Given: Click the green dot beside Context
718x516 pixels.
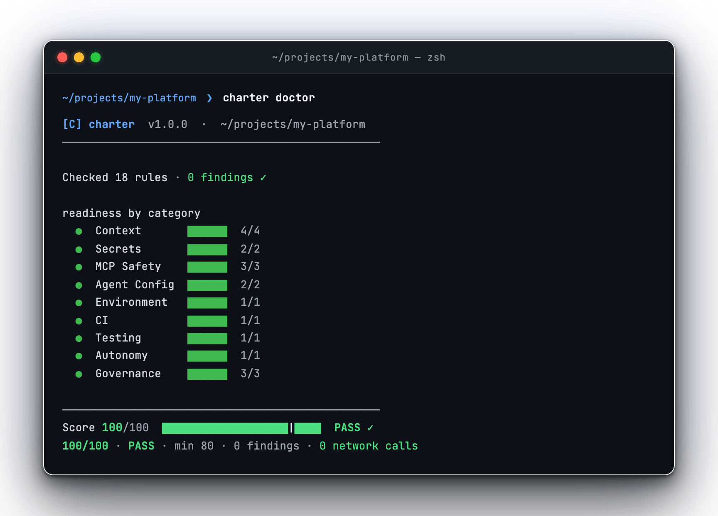Looking at the screenshot, I should pos(79,231).
